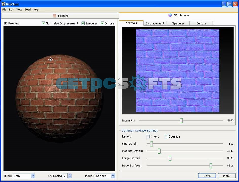Close the PixPlant window

point(235,4)
